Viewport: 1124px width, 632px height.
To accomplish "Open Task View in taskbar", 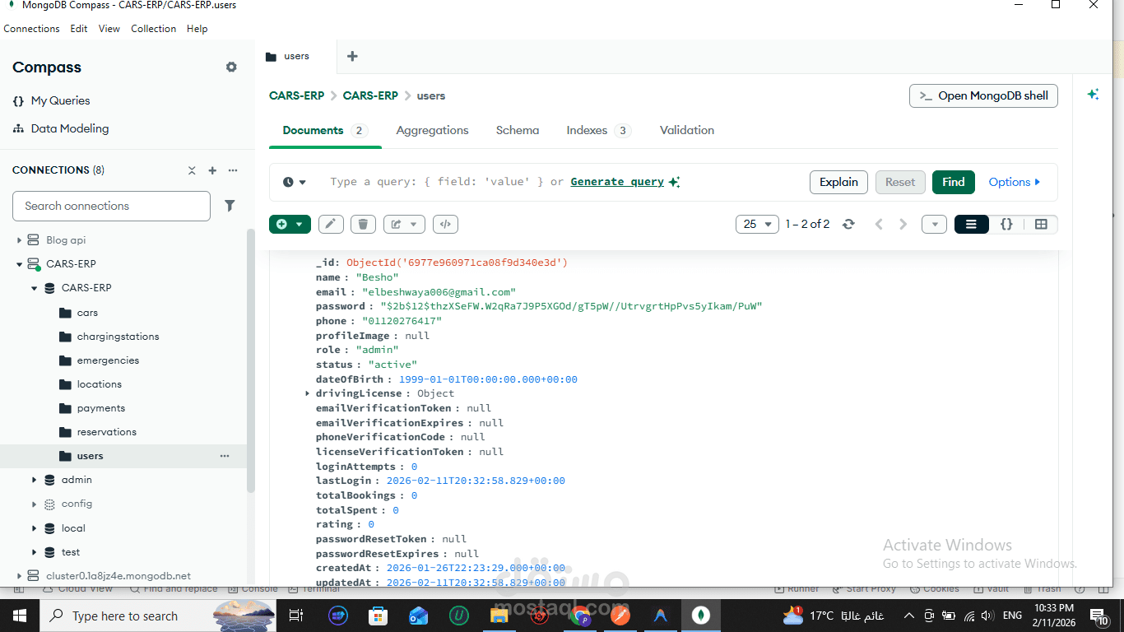I will (x=296, y=616).
